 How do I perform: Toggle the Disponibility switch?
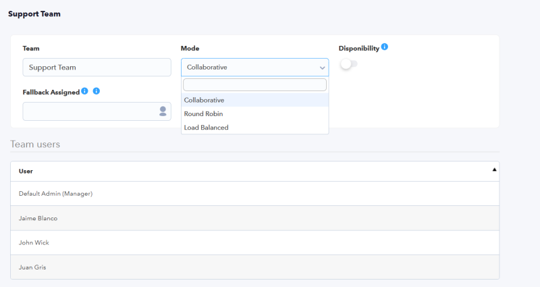349,63
